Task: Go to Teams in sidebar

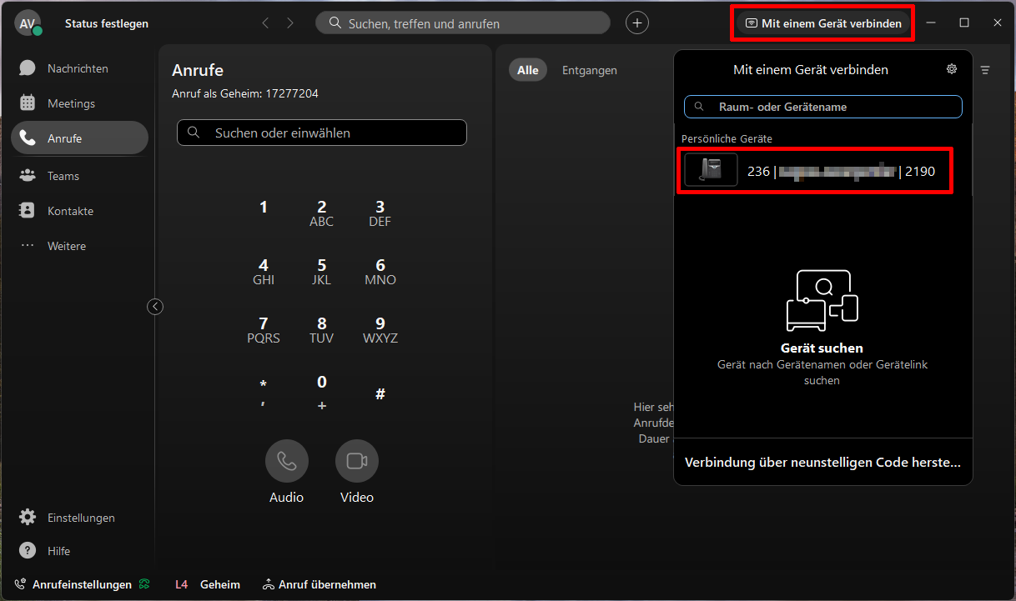Action: pyautogui.click(x=63, y=176)
